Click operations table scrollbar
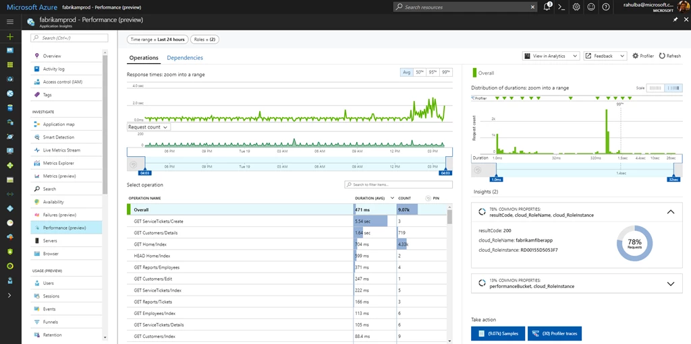Viewport: 691px width, 344px height. point(449,217)
